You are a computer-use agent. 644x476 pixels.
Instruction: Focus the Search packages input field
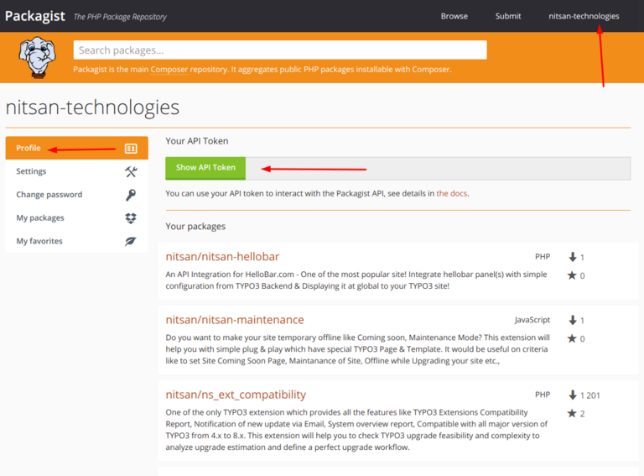pos(279,50)
